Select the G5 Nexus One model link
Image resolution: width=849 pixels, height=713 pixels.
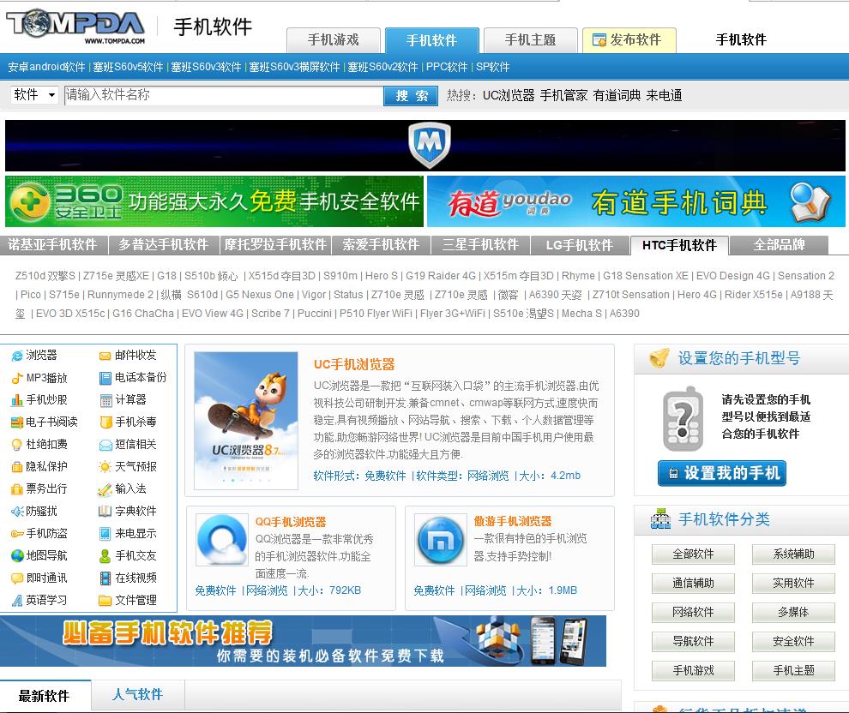point(260,295)
